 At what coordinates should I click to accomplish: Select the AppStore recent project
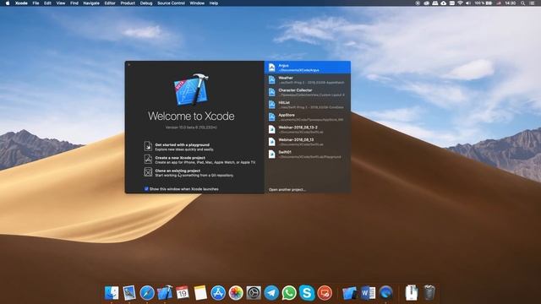(x=308, y=117)
